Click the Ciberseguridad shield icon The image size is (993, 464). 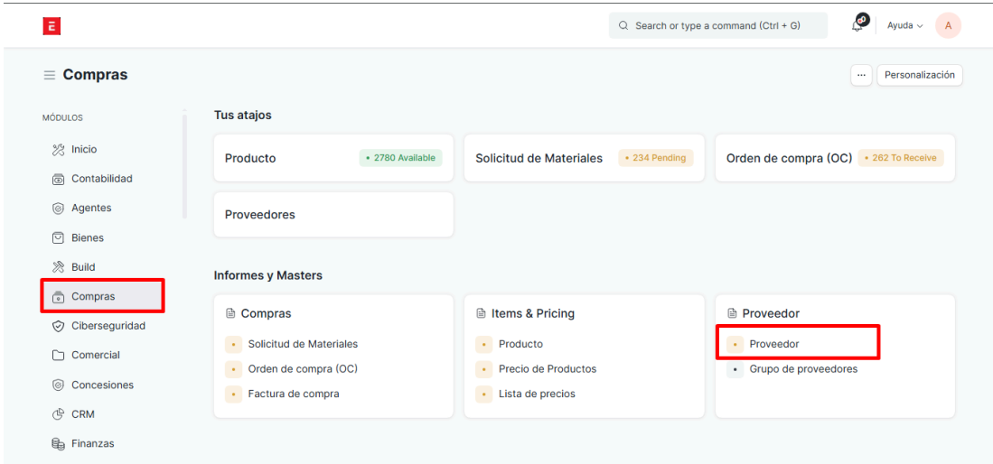[59, 326]
